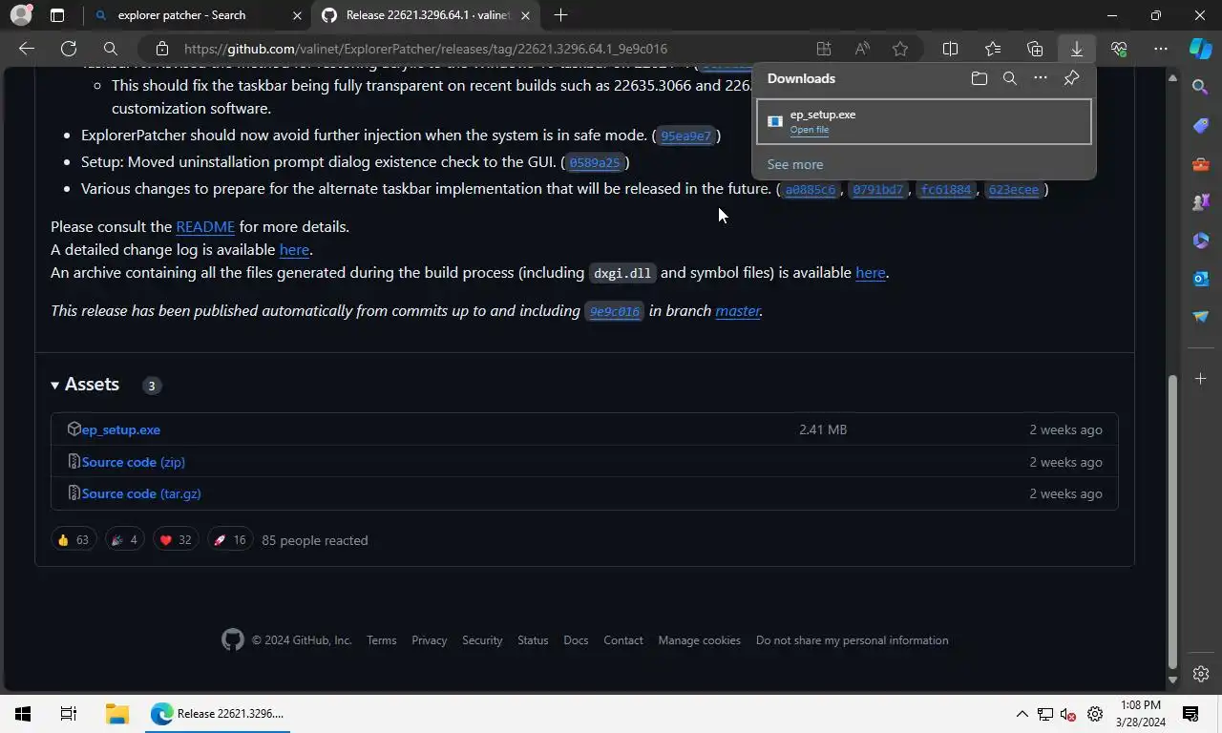The width and height of the screenshot is (1222, 733).
Task: Click See more in Downloads panel
Action: click(x=795, y=164)
